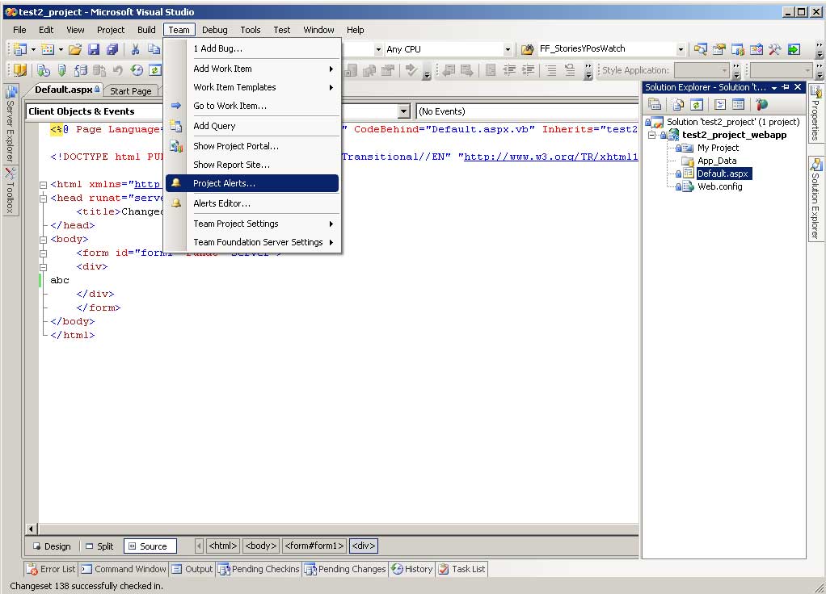This screenshot has height=594, width=826.
Task: Click the Source Control Explorer book icon
Action: [20, 70]
